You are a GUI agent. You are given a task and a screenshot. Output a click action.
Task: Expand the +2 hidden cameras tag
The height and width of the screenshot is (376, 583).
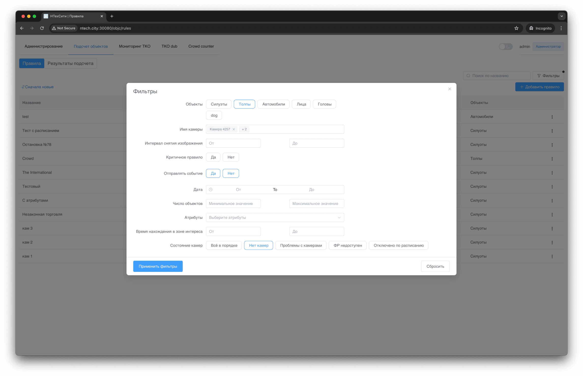click(x=244, y=129)
